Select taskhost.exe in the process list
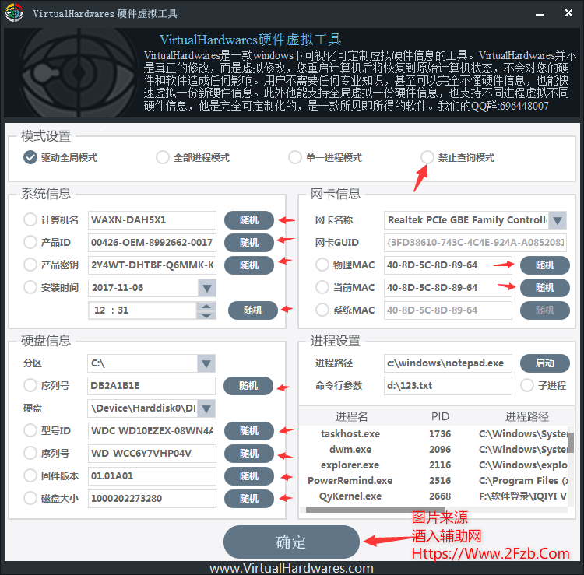 click(434, 433)
